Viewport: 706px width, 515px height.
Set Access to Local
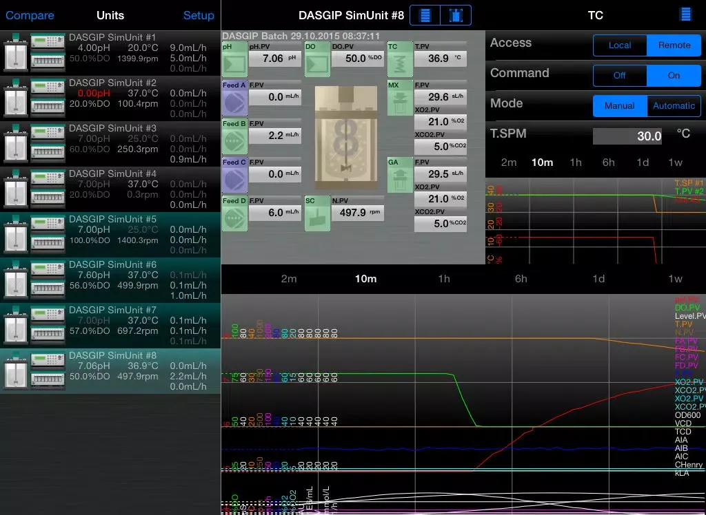620,45
